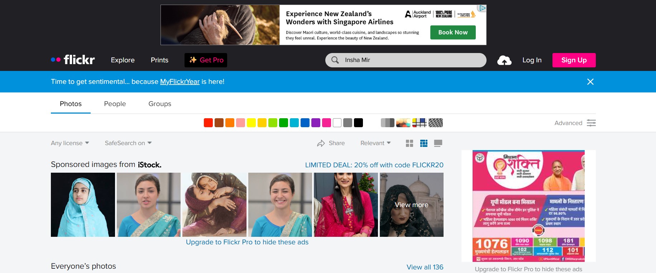Filter by pattern texture style icon
This screenshot has height=273, width=656.
click(436, 123)
